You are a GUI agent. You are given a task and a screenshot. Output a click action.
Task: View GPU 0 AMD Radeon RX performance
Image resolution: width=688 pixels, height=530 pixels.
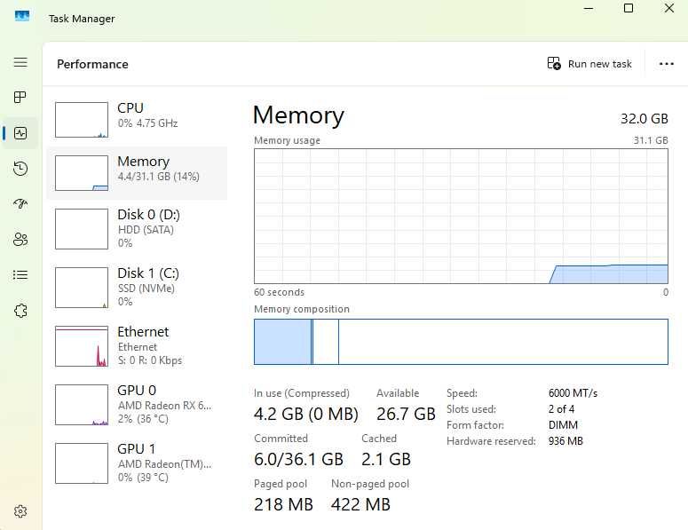pyautogui.click(x=138, y=404)
